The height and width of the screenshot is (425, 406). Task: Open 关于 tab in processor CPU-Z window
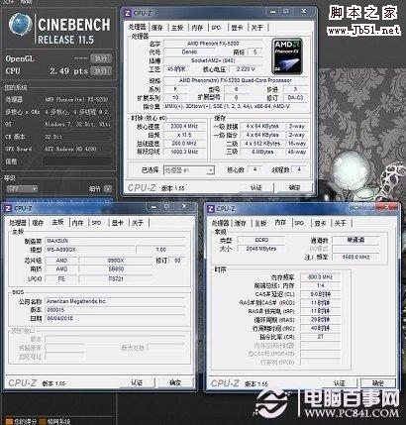tap(257, 28)
